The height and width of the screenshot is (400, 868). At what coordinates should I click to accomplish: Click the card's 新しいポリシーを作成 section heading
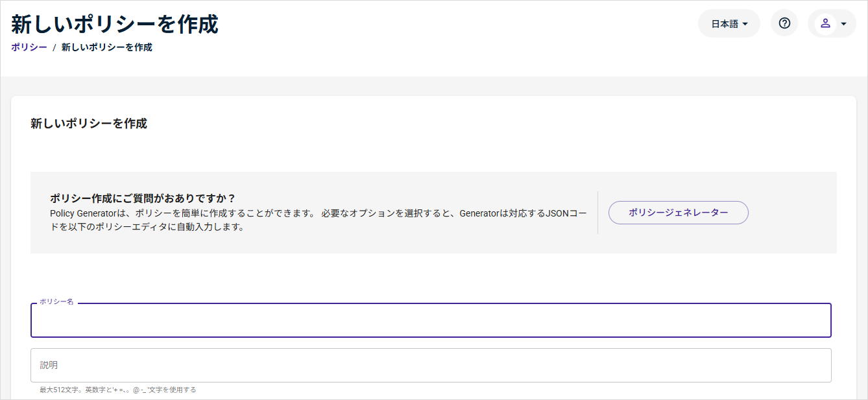pos(89,123)
